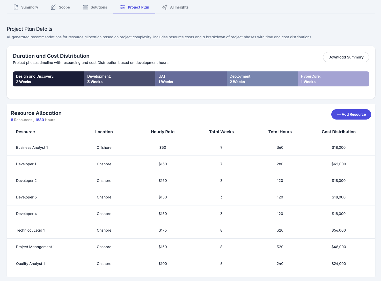381x281 pixels.
Task: Open the AI Insights tab
Action: click(175, 7)
